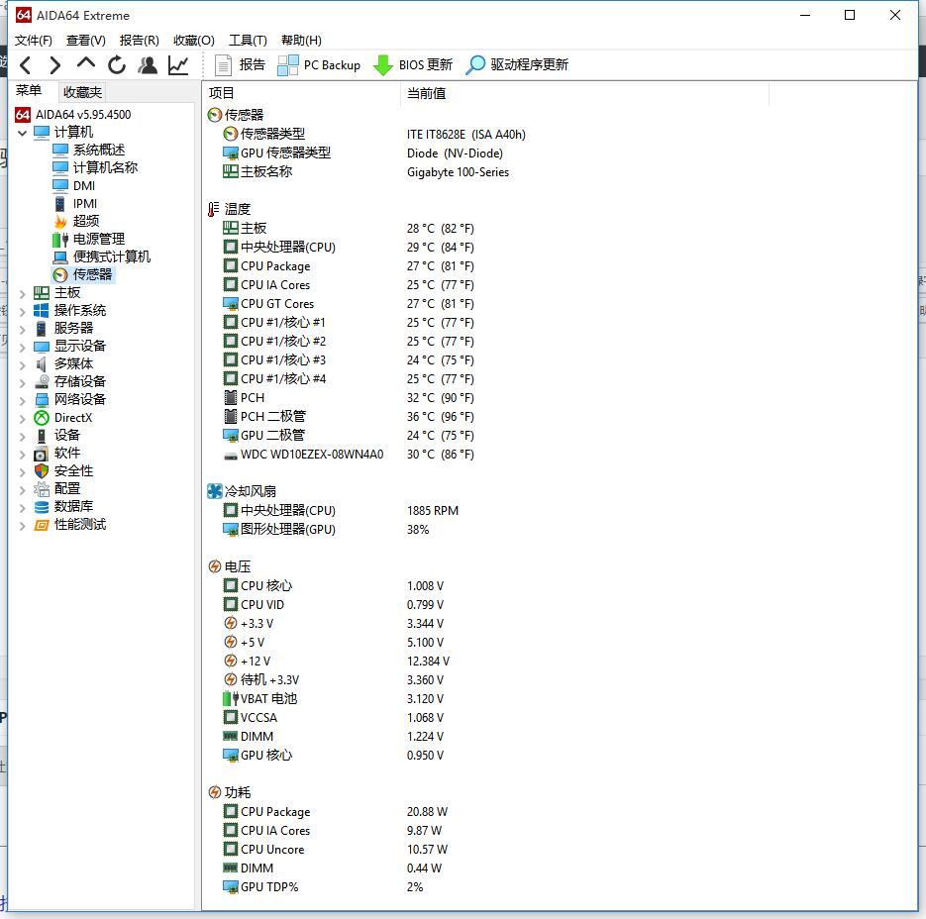926x919 pixels.
Task: Expand the 存储设备 tree node
Action: tap(23, 382)
